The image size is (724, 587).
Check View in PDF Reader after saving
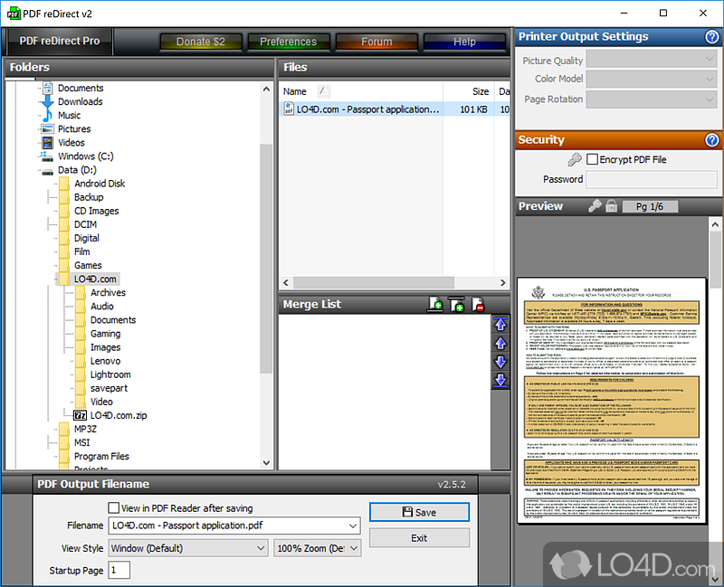point(114,507)
